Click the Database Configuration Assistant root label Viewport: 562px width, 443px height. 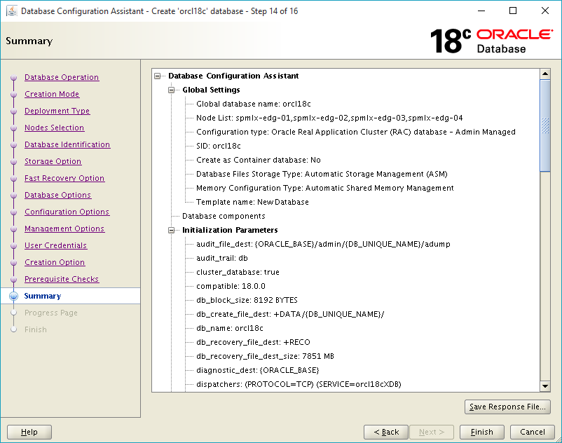pyautogui.click(x=233, y=76)
